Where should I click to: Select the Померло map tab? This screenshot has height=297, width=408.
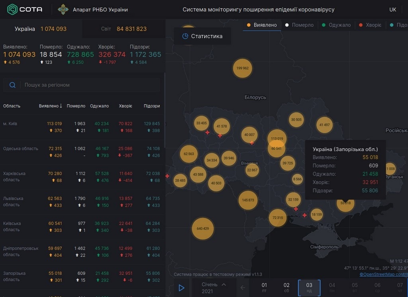(300, 25)
